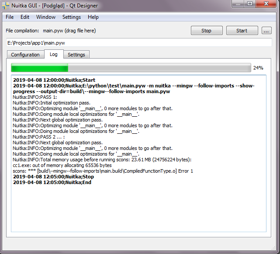The image size is (280, 254).
Task: Click 'main.pyw (drag file here)' text
Action: click(x=69, y=31)
